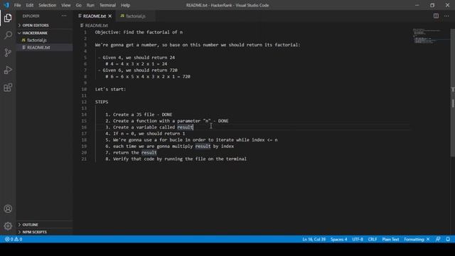Click line '4. If n = 0, we should return 1'
The height and width of the screenshot is (256, 455).
(x=145, y=134)
